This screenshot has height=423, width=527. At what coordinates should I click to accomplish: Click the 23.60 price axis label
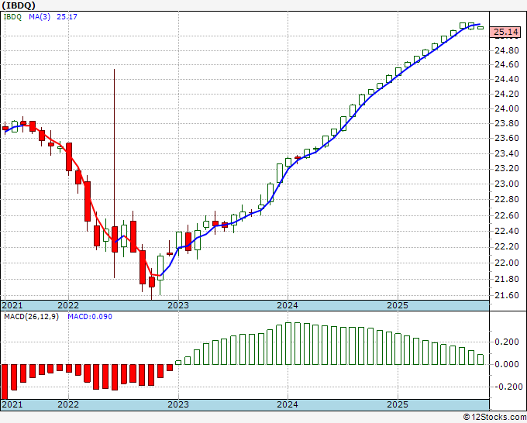pyautogui.click(x=507, y=138)
